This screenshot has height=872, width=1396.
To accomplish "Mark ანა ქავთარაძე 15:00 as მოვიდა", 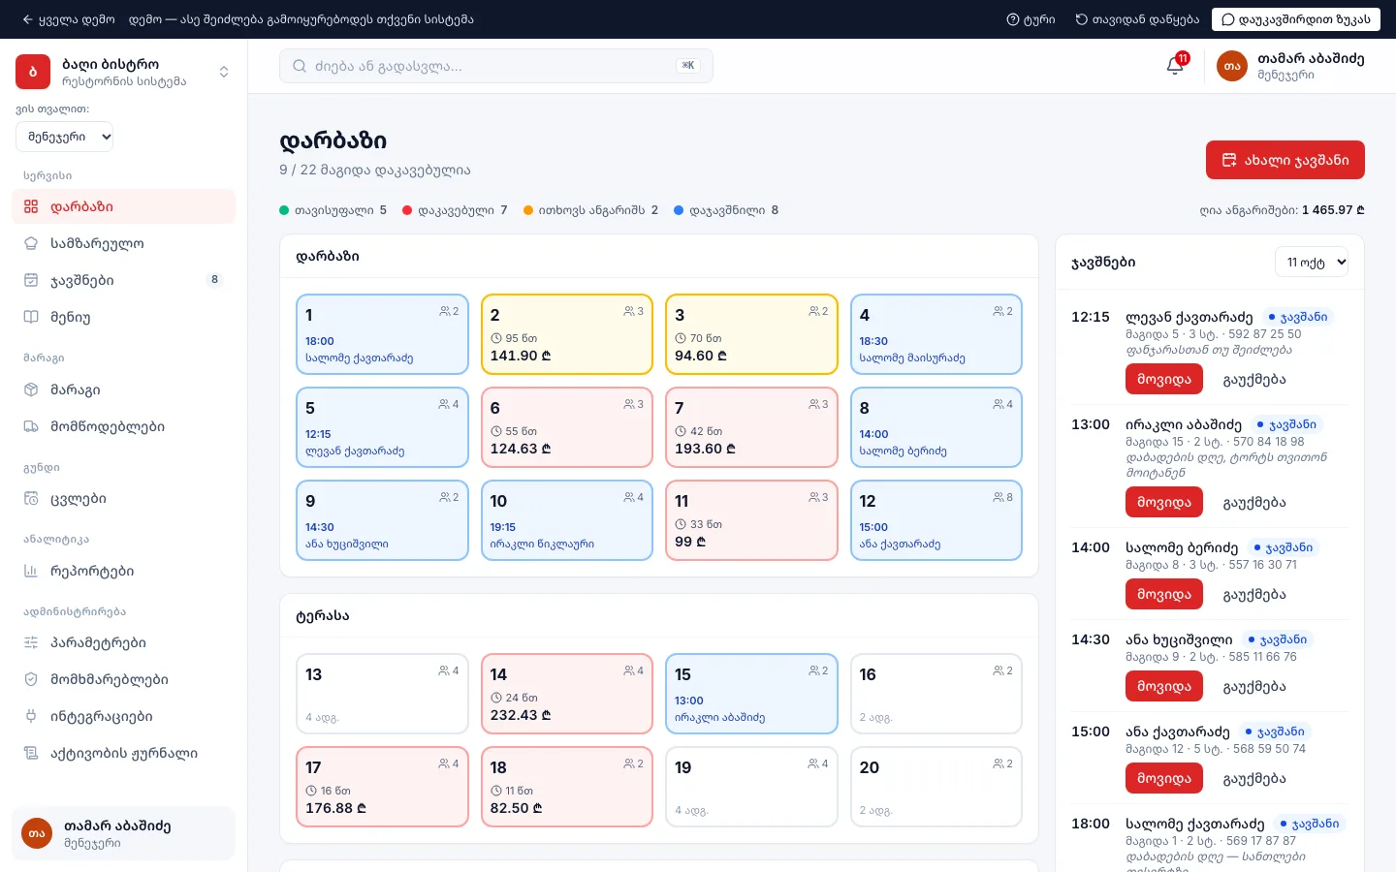I will (1164, 778).
